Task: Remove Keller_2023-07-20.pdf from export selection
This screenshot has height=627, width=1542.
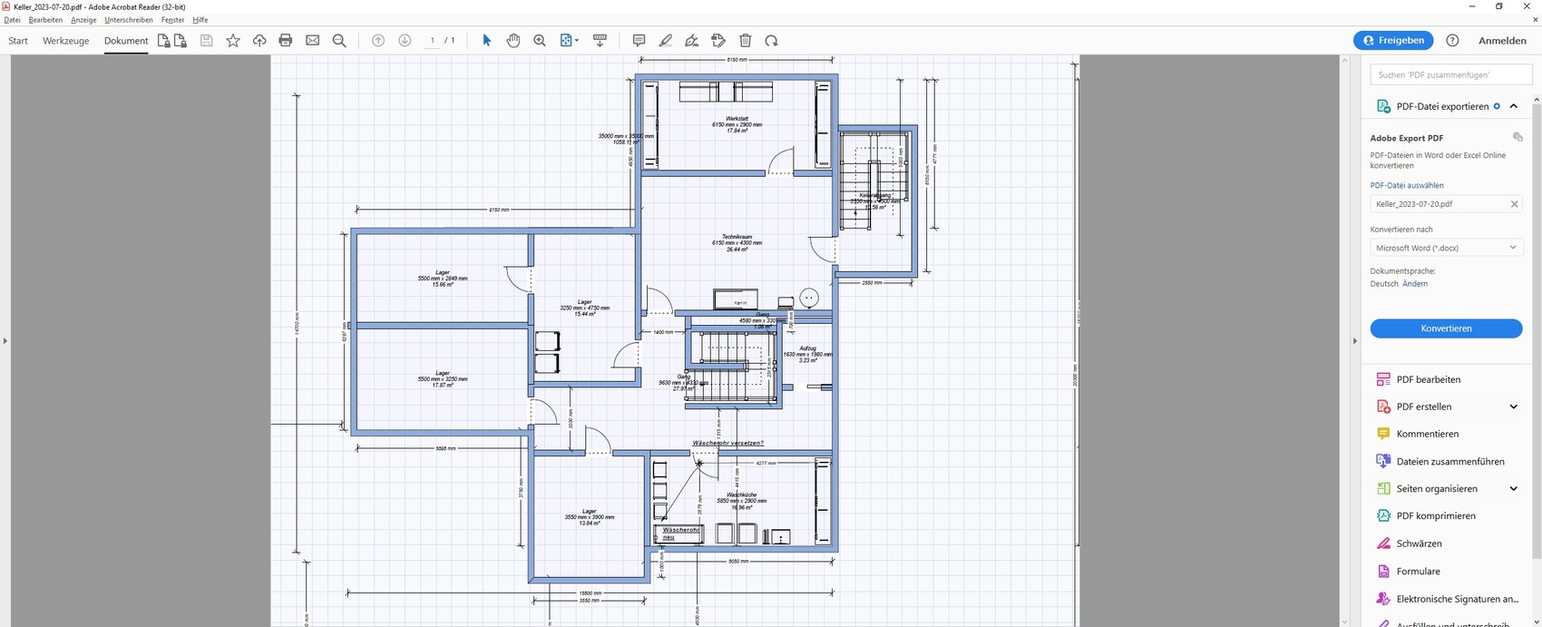Action: click(x=1514, y=204)
